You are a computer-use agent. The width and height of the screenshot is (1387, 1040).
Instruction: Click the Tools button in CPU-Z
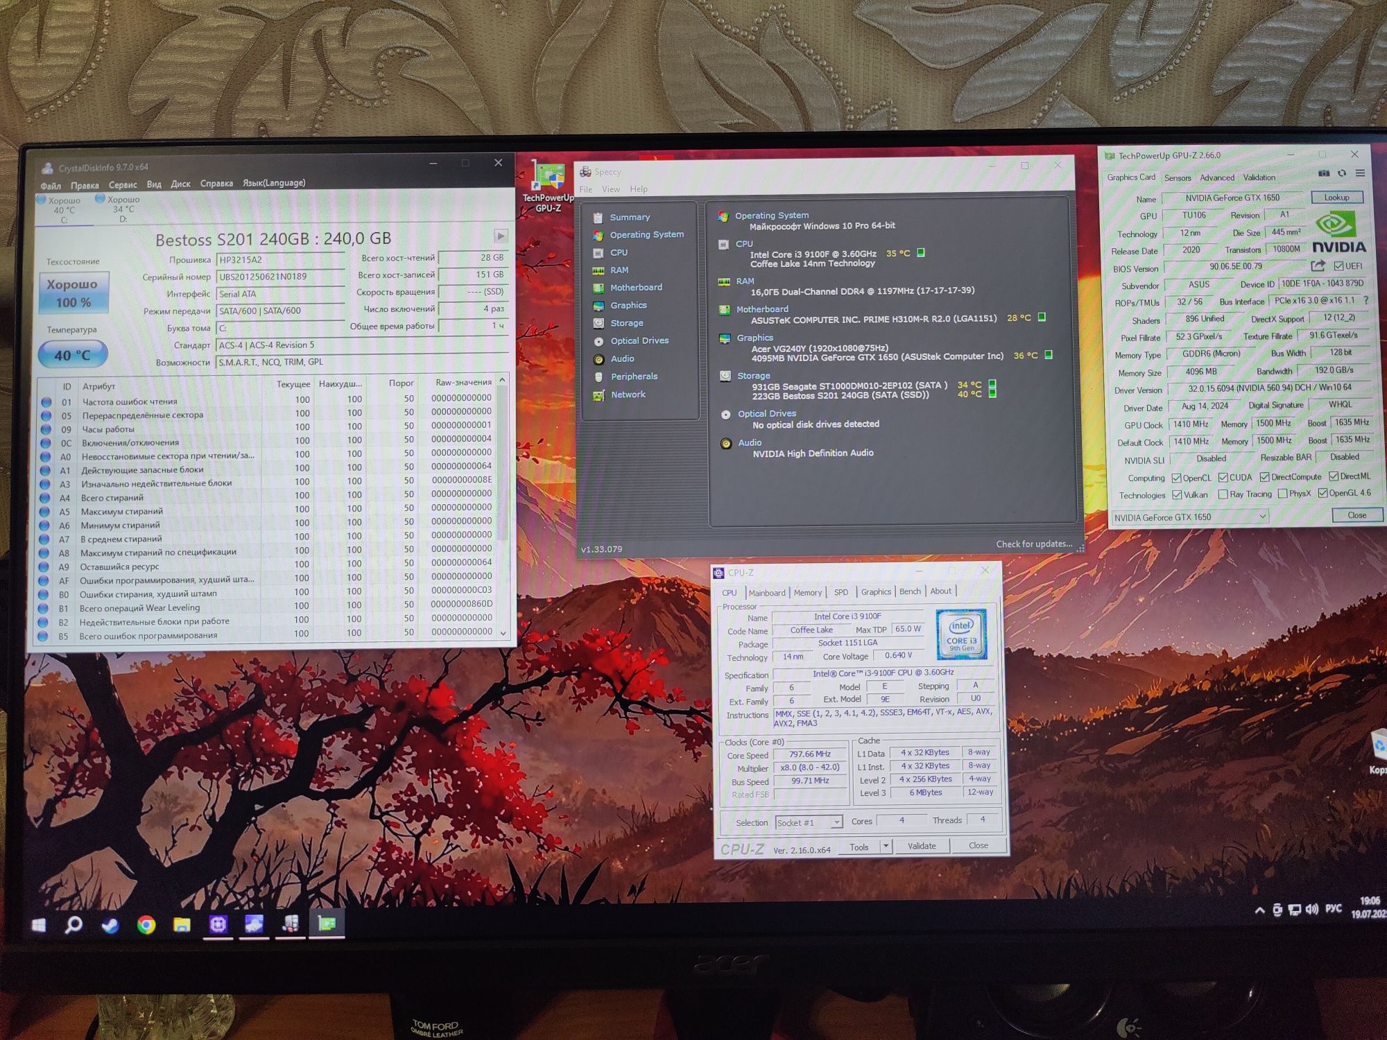(x=859, y=847)
